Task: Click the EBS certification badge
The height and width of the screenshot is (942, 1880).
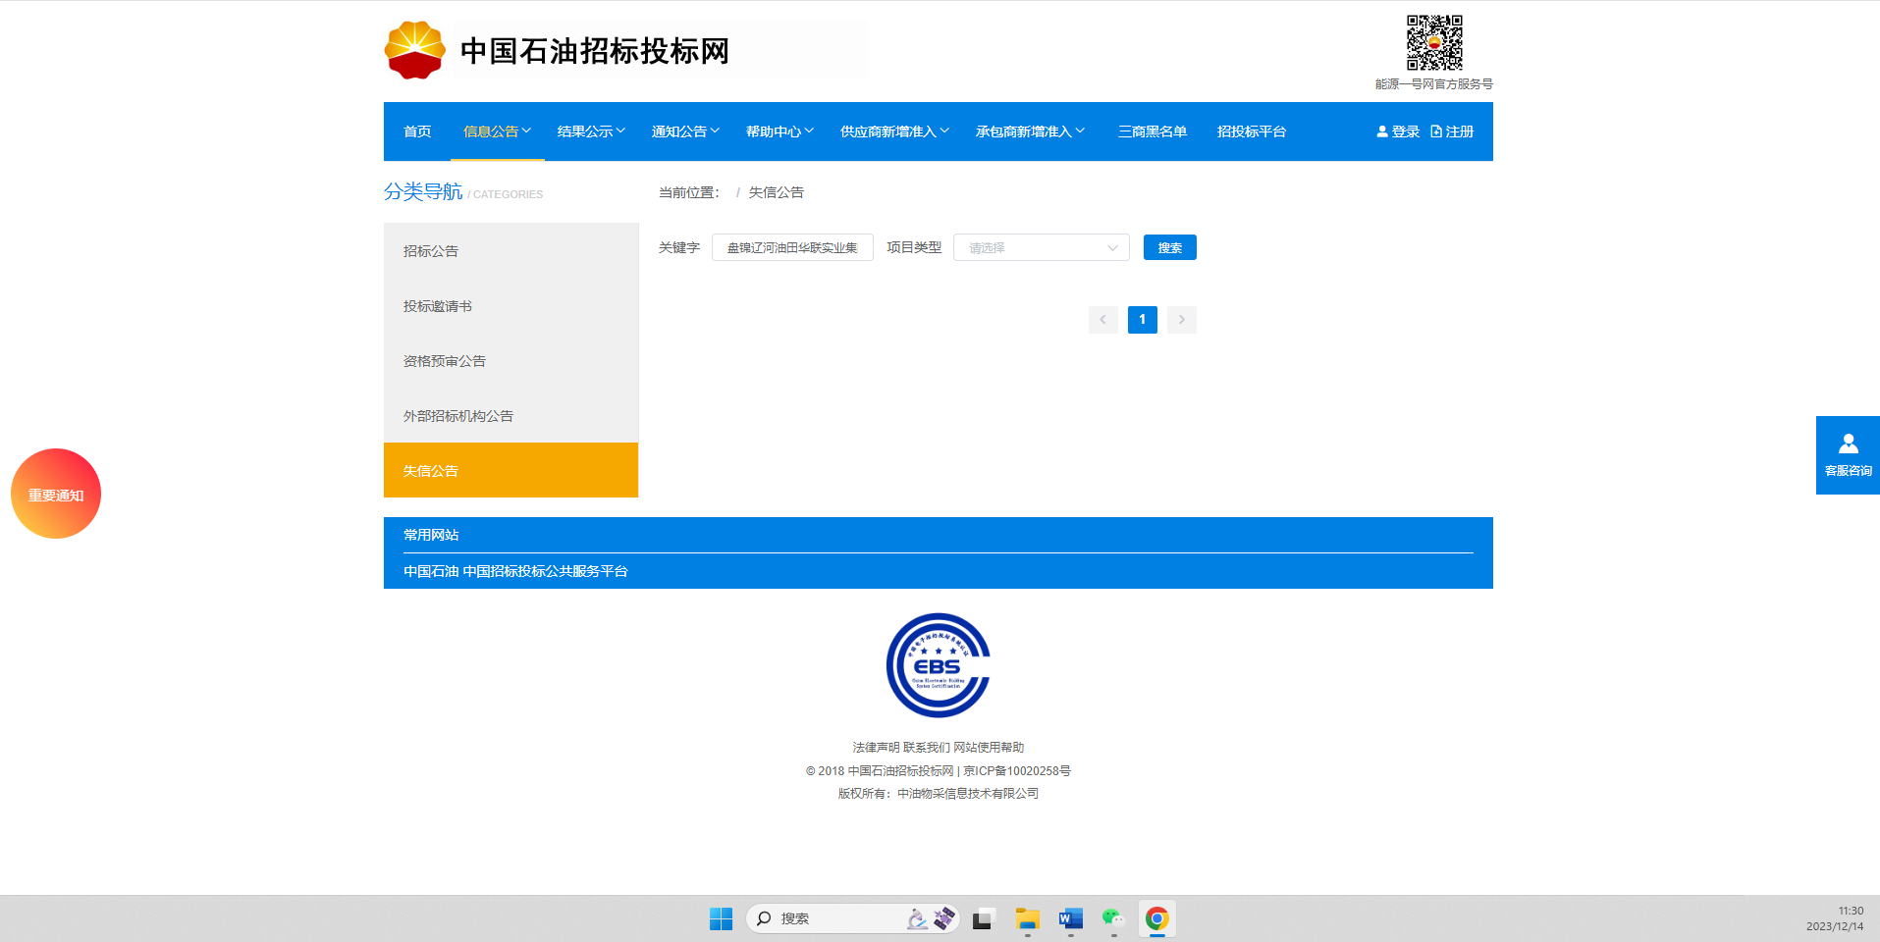Action: tap(939, 665)
